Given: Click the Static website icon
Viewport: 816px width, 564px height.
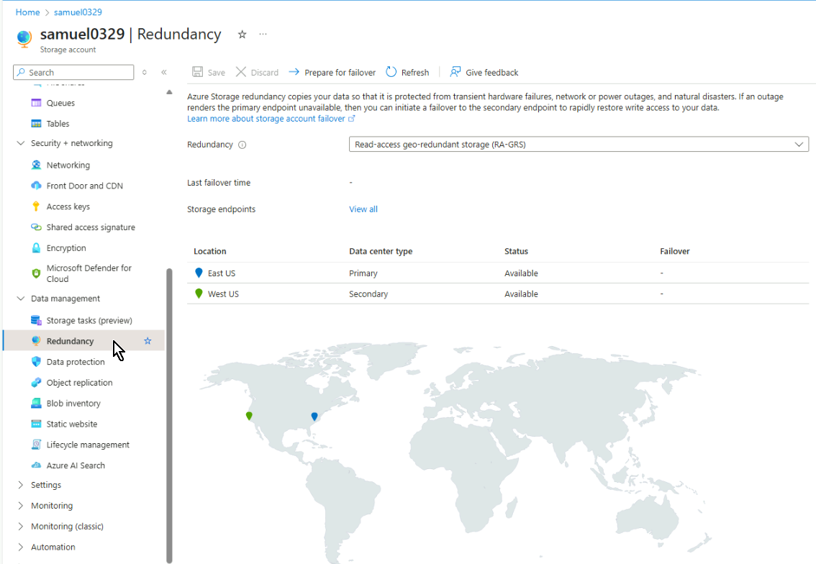Looking at the screenshot, I should (36, 424).
